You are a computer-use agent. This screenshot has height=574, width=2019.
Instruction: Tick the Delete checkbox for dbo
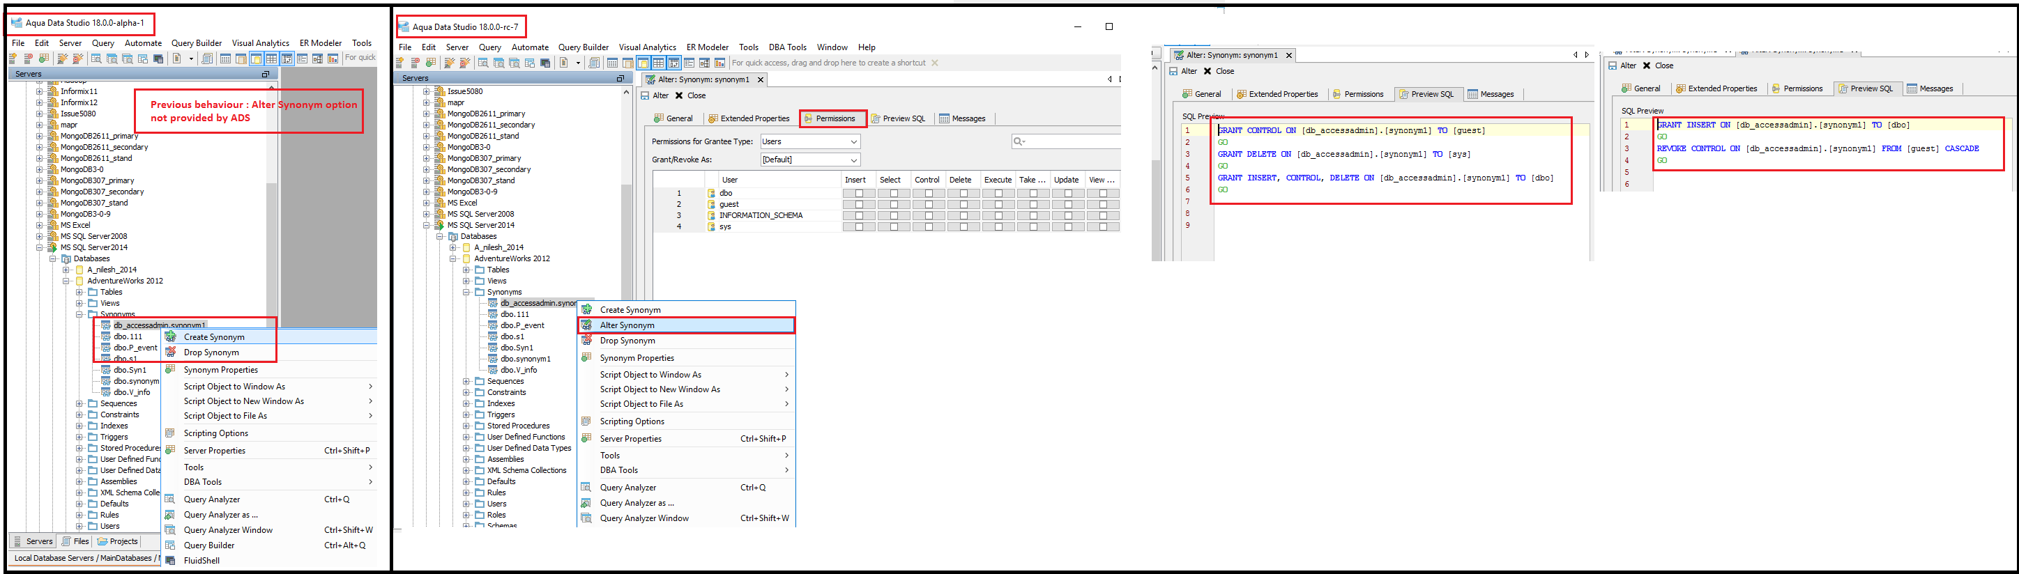pos(963,193)
